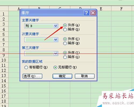Viewport: 134px width, 107px height.
Task: Confirm sort with 确定 button
Action: click(x=62, y=76)
